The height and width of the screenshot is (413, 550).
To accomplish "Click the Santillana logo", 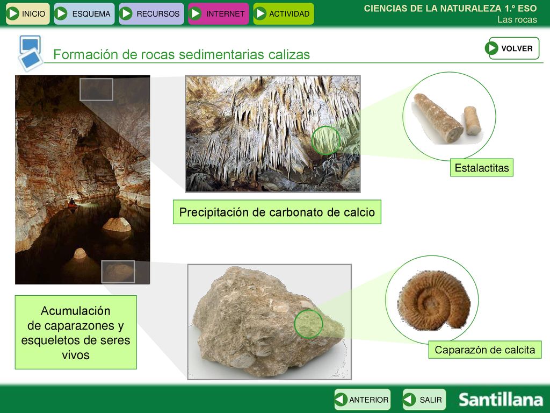I will (x=501, y=400).
